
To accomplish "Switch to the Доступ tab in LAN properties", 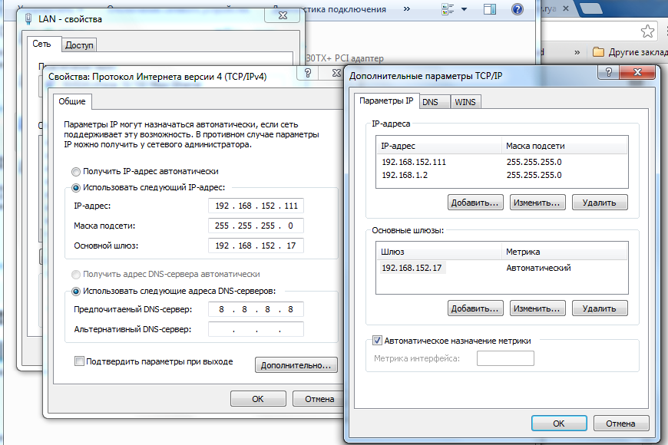I will tap(79, 44).
